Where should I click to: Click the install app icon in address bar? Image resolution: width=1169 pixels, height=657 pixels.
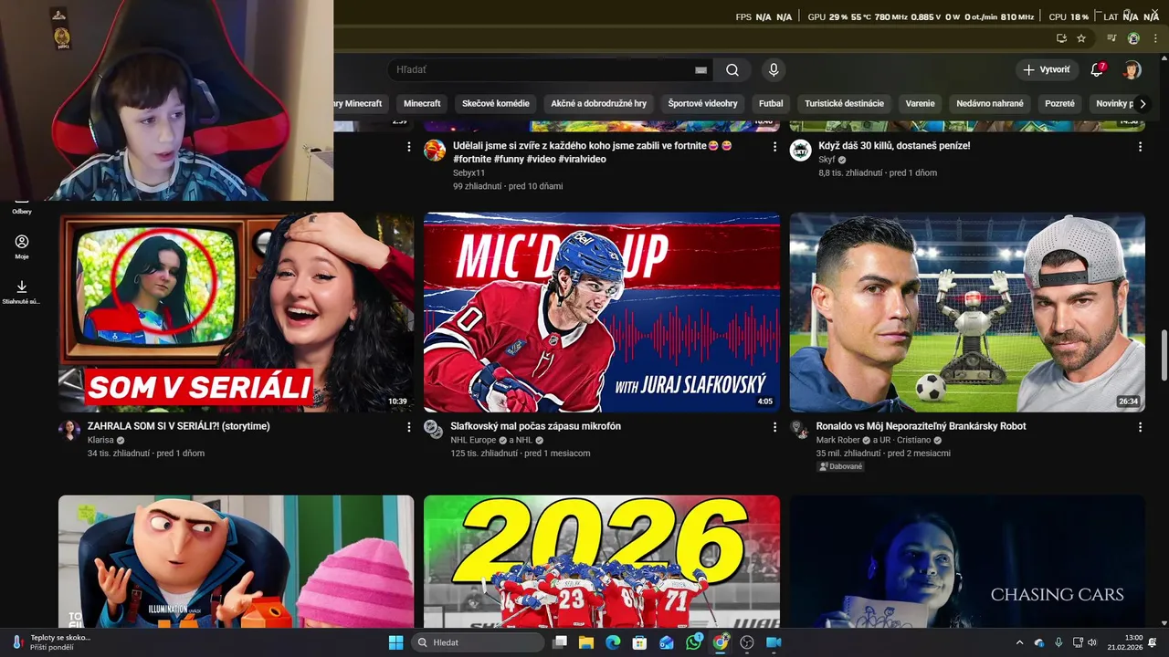point(1061,38)
